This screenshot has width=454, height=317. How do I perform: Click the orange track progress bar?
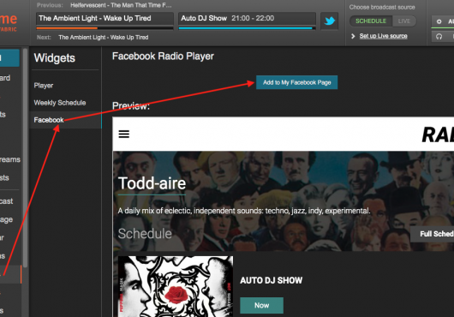coord(105,28)
